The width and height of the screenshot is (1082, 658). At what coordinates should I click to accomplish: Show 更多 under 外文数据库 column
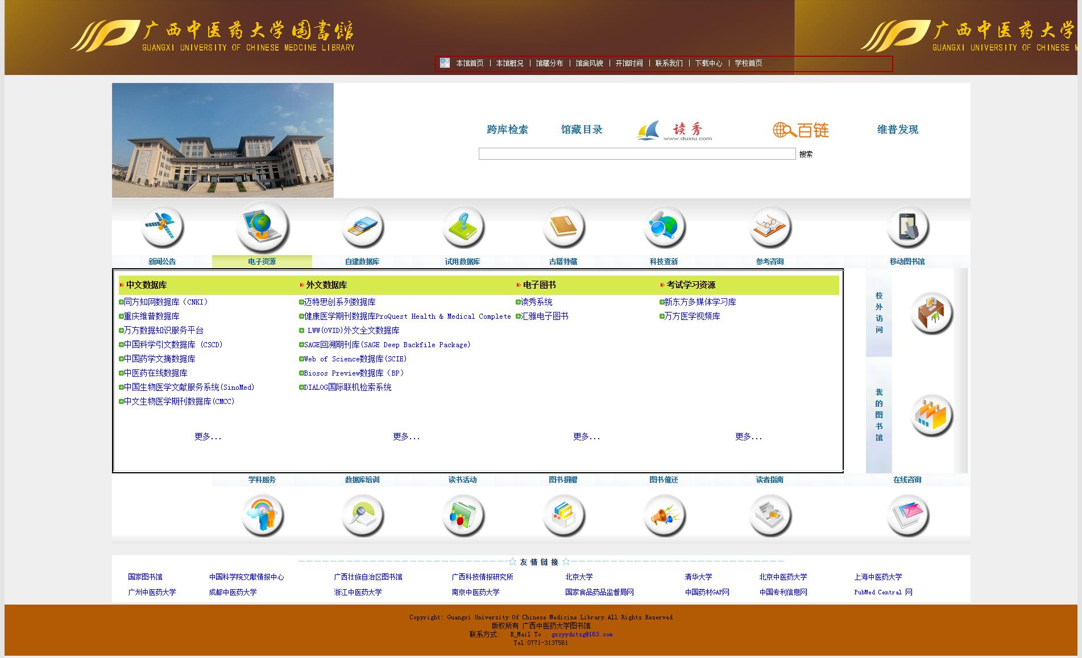tap(406, 436)
